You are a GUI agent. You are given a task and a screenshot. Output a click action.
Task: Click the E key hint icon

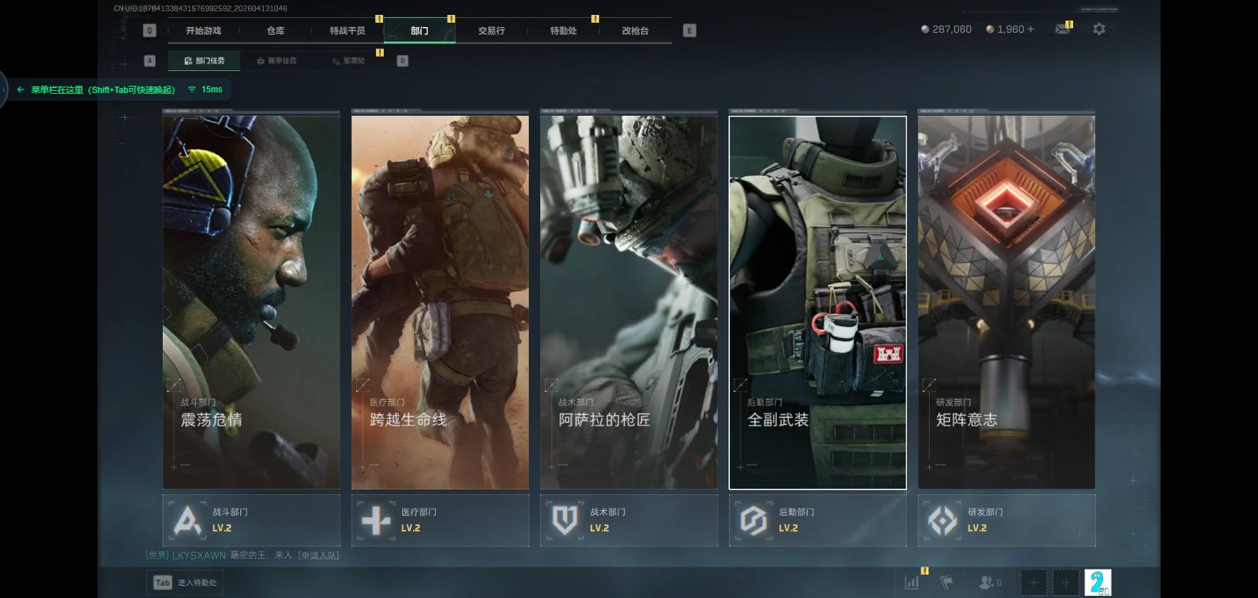[x=689, y=31]
